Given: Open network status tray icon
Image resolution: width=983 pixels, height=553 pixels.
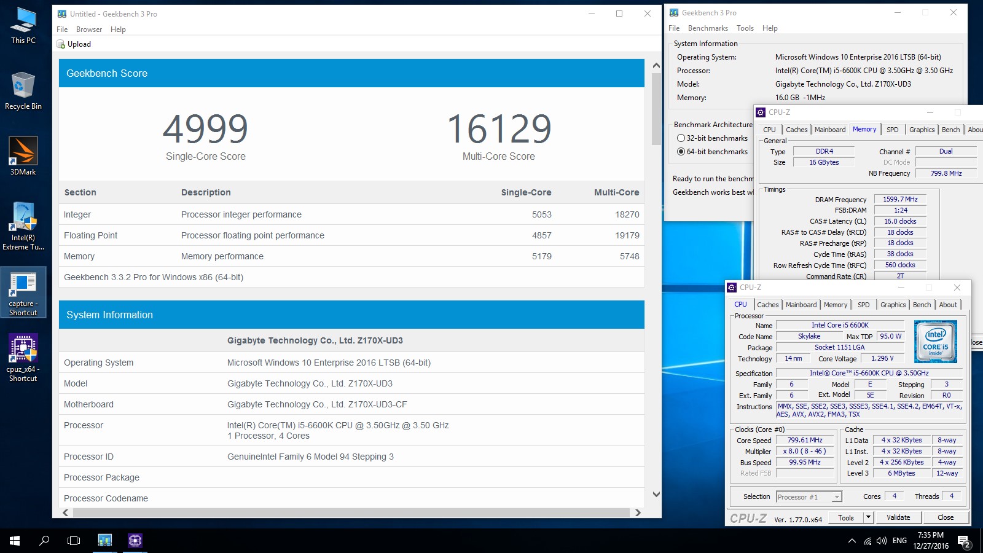Looking at the screenshot, I should tap(867, 541).
